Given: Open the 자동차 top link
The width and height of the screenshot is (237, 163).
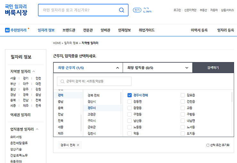Looking at the screenshot, I should [214, 10].
